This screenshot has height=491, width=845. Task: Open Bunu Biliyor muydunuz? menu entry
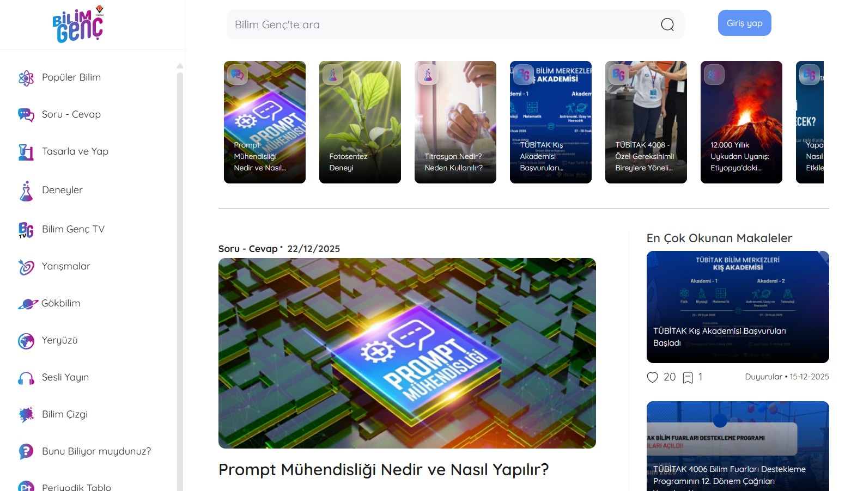click(x=84, y=452)
